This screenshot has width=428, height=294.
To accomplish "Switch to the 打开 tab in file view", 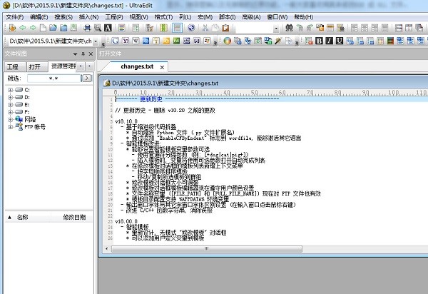I will (34, 66).
